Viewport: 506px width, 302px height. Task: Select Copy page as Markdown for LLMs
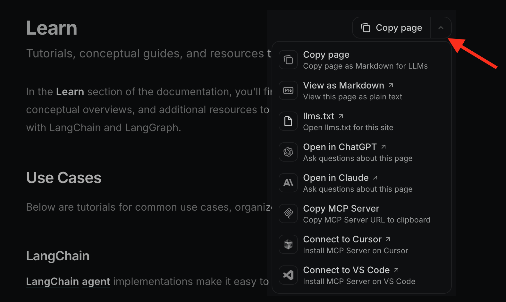coord(365,60)
